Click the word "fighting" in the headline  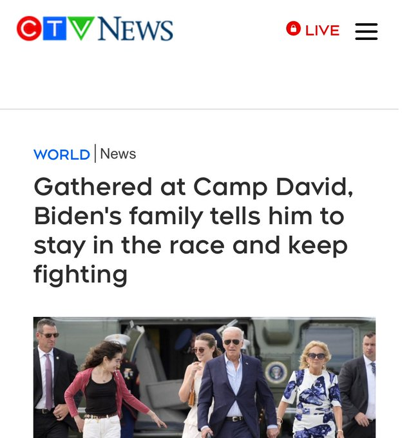(81, 274)
